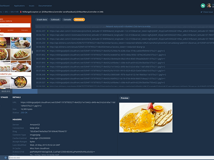This screenshot has height=160, width=214.
Task: Open the Applications menu item
Action: 19,6
